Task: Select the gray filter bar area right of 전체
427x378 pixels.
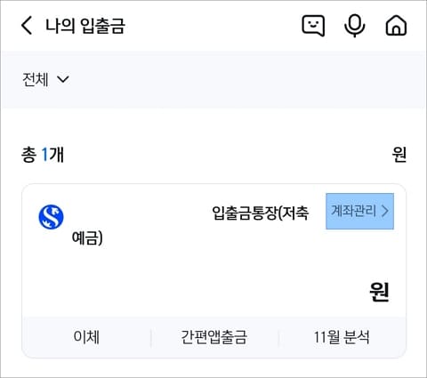Action: point(246,79)
